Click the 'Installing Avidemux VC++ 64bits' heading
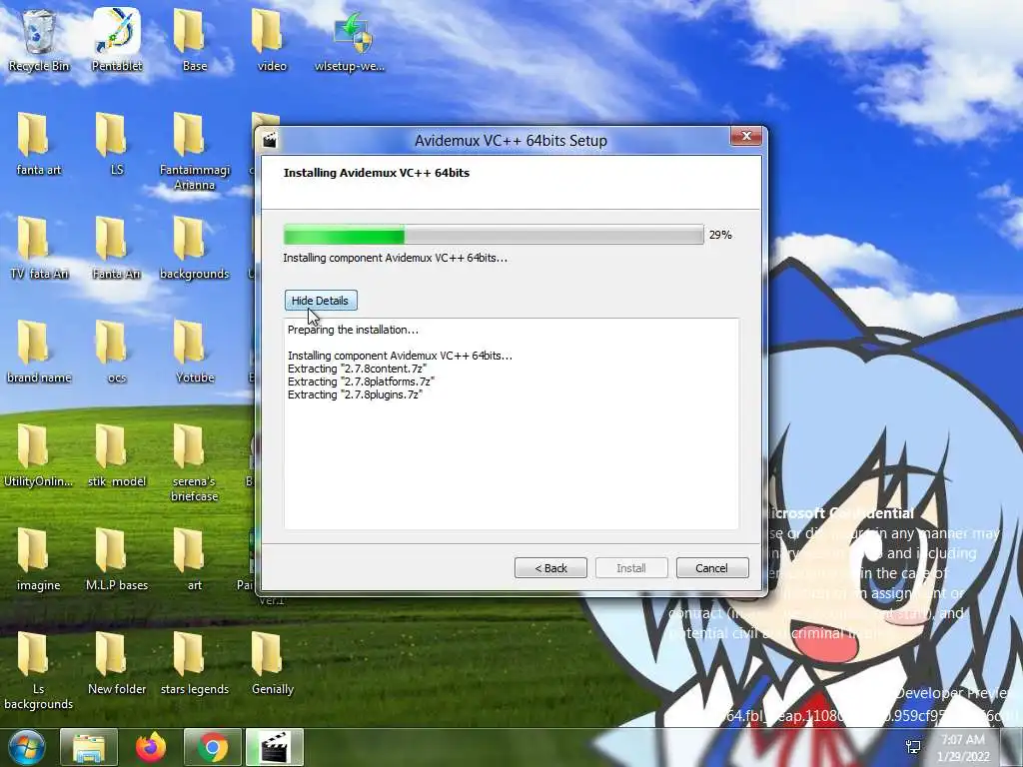This screenshot has height=767, width=1023. (x=377, y=173)
